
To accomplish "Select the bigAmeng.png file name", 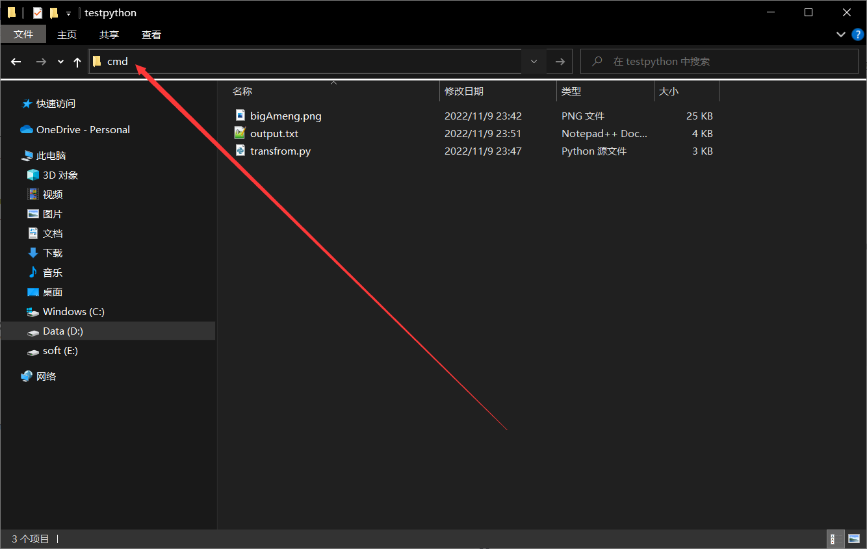I will [286, 116].
